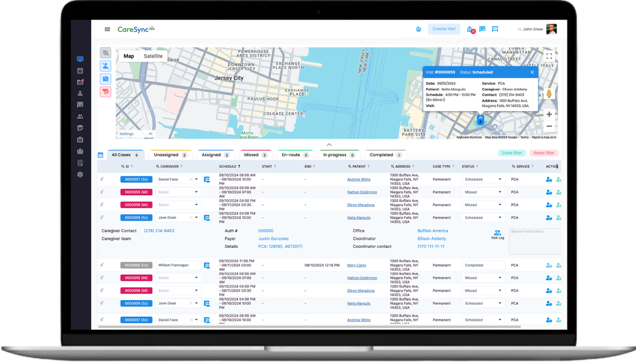Open the Status dropdown for Andrew White's first row
This screenshot has width=636, height=363.
[483, 179]
